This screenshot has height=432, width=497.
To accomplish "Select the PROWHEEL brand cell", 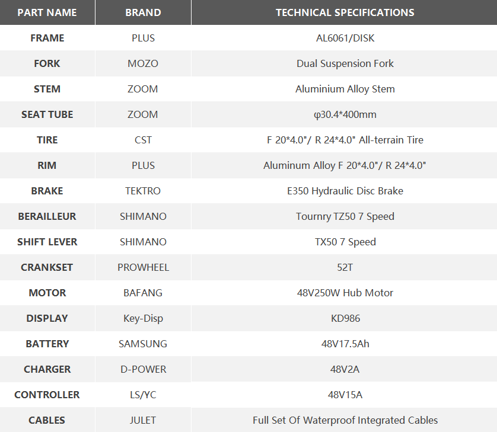I will [143, 267].
